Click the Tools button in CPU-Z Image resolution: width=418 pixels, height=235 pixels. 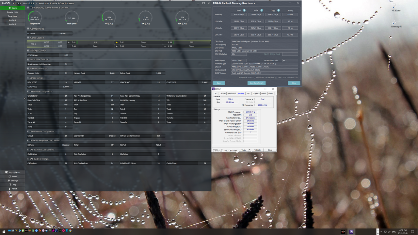[244, 150]
